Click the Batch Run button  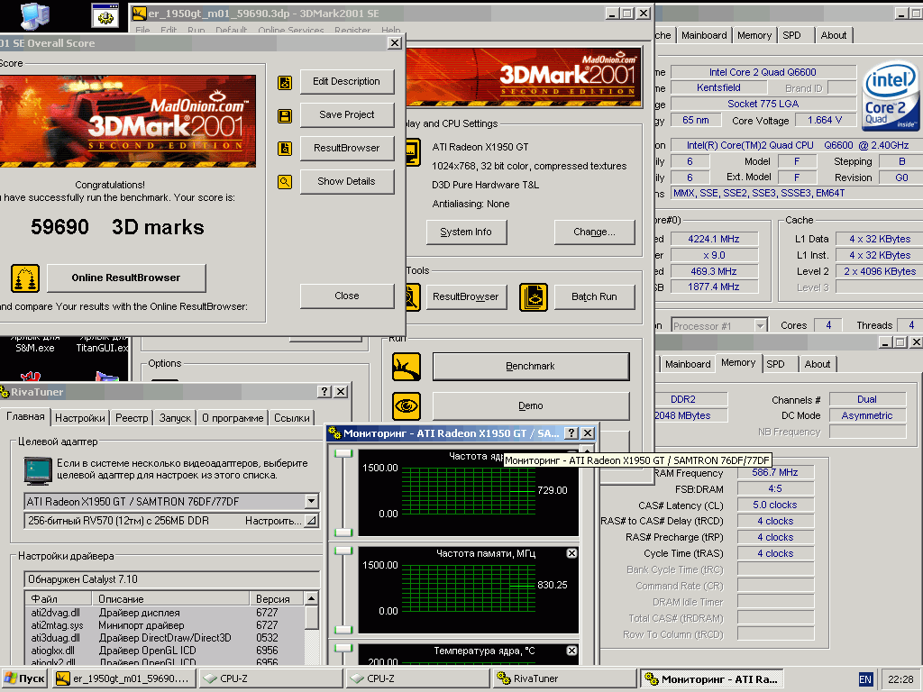pos(595,296)
